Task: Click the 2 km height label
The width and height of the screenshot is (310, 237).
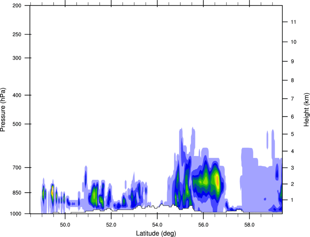Action: 292,184
